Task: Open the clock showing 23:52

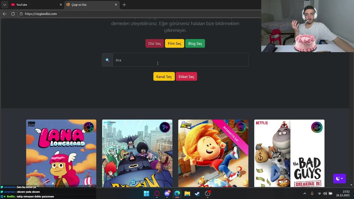Action: click(x=343, y=193)
